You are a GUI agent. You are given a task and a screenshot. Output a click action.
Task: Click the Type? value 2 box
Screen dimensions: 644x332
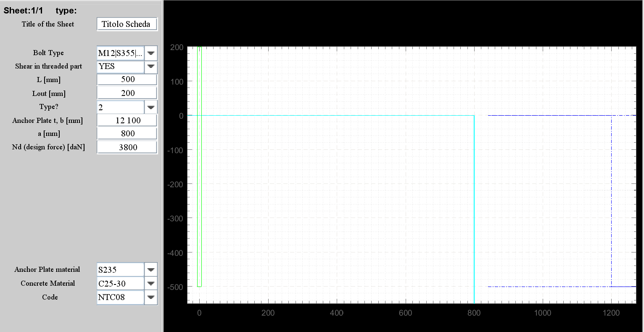(x=121, y=107)
